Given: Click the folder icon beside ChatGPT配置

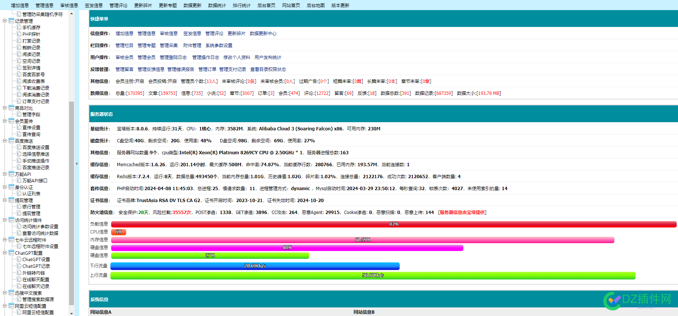Looking at the screenshot, I should 11,253.
